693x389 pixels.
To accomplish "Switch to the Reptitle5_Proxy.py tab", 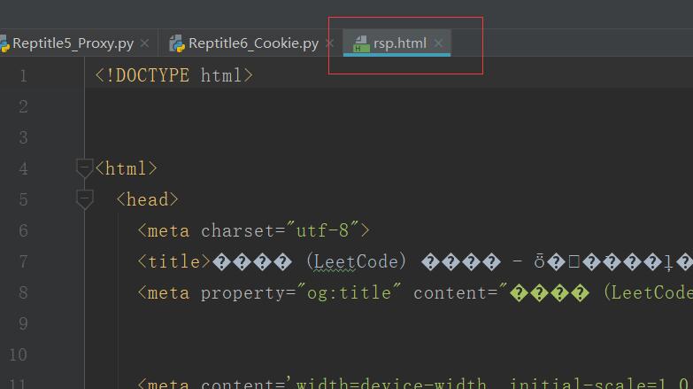I will 73,43.
